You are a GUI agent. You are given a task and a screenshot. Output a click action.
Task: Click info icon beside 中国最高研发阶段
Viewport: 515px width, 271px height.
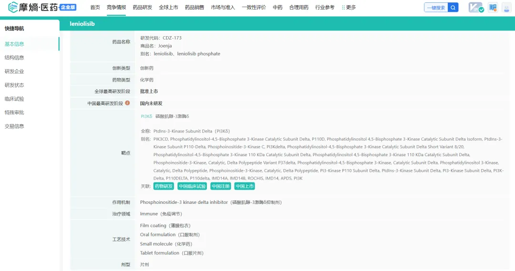127,103
